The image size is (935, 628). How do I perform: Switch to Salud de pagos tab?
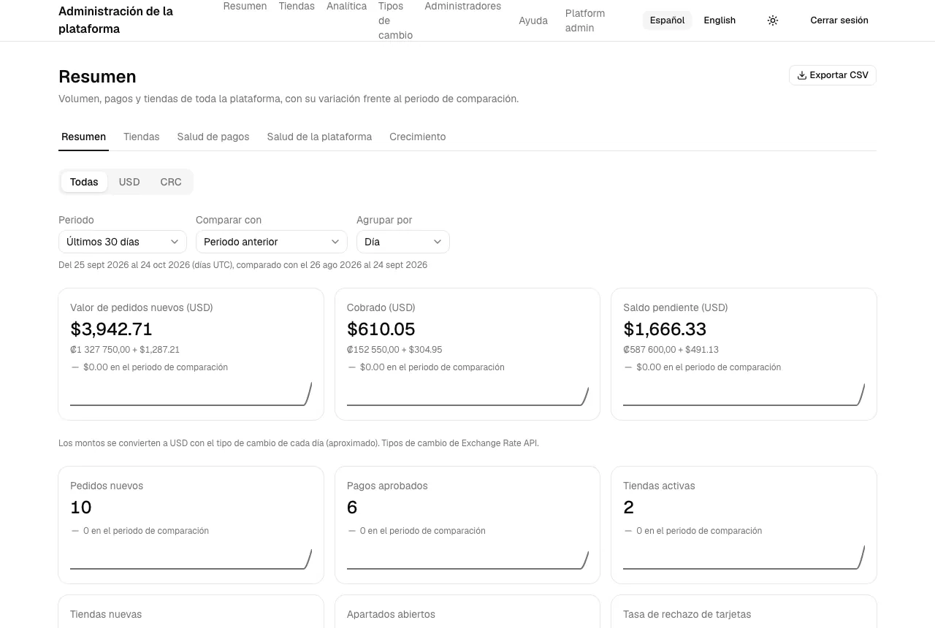coord(213,137)
